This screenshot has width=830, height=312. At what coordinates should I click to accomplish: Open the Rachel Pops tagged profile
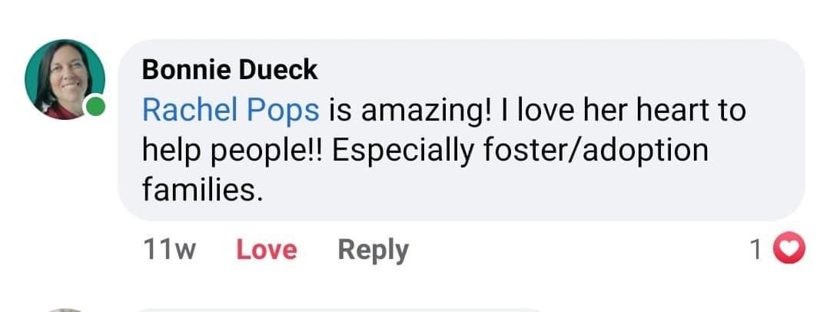tap(231, 110)
